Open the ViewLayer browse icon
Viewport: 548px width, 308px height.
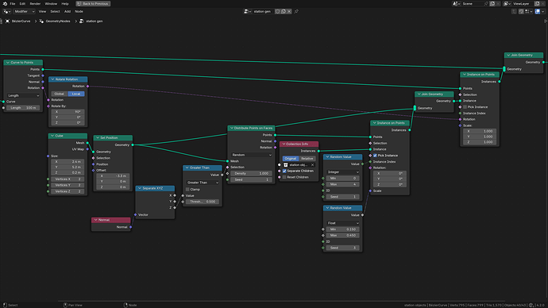pyautogui.click(x=507, y=3)
